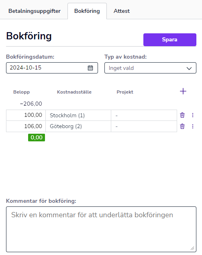Click the Projekt cell in Stockholm row
The width and height of the screenshot is (202, 255).
(x=144, y=115)
